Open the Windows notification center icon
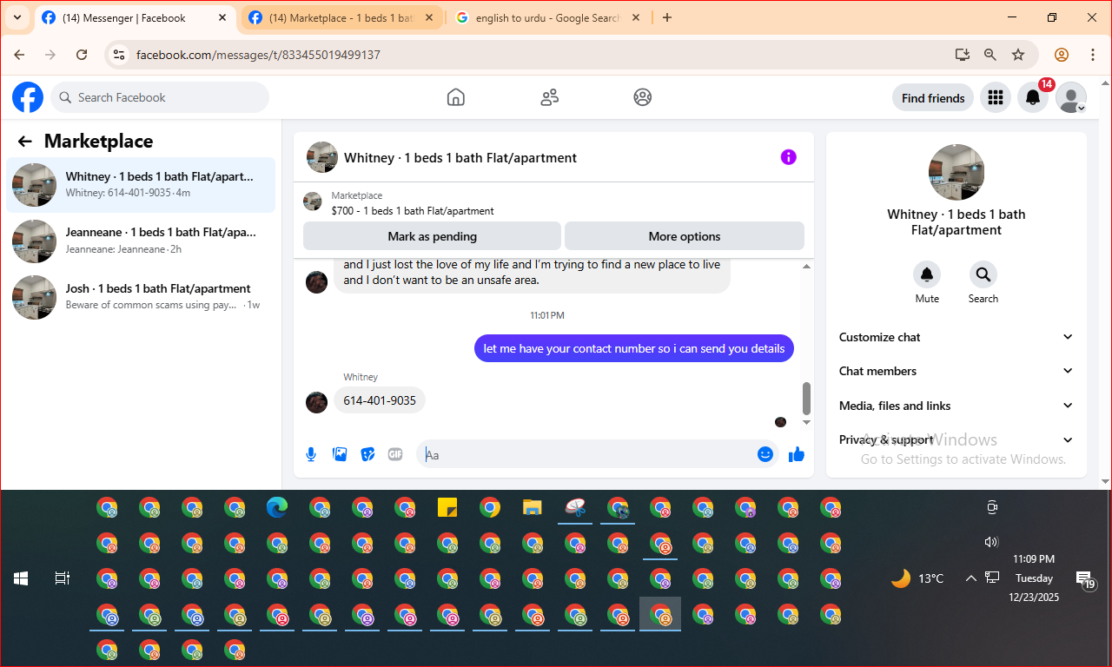Screen dimensions: 1112x667 (1086, 579)
